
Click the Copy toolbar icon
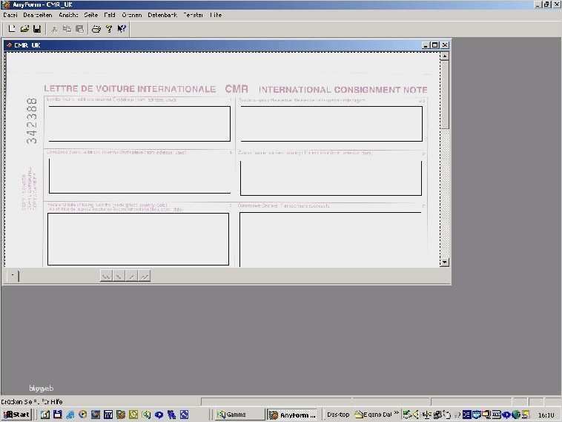[x=67, y=29]
